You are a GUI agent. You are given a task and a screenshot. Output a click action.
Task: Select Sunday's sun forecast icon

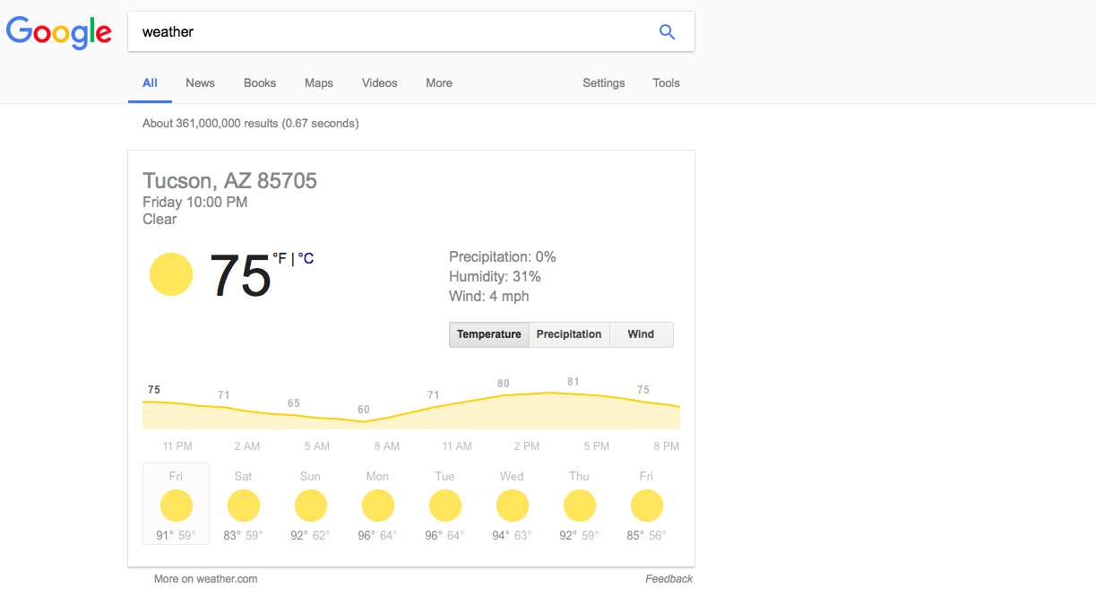click(x=311, y=506)
